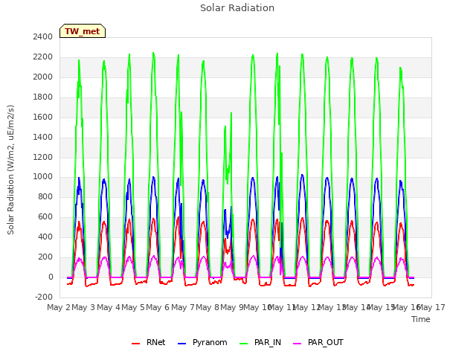The image size is (476, 357).
Task: Click the 400 y-axis tick label
Action: (x=45, y=237)
